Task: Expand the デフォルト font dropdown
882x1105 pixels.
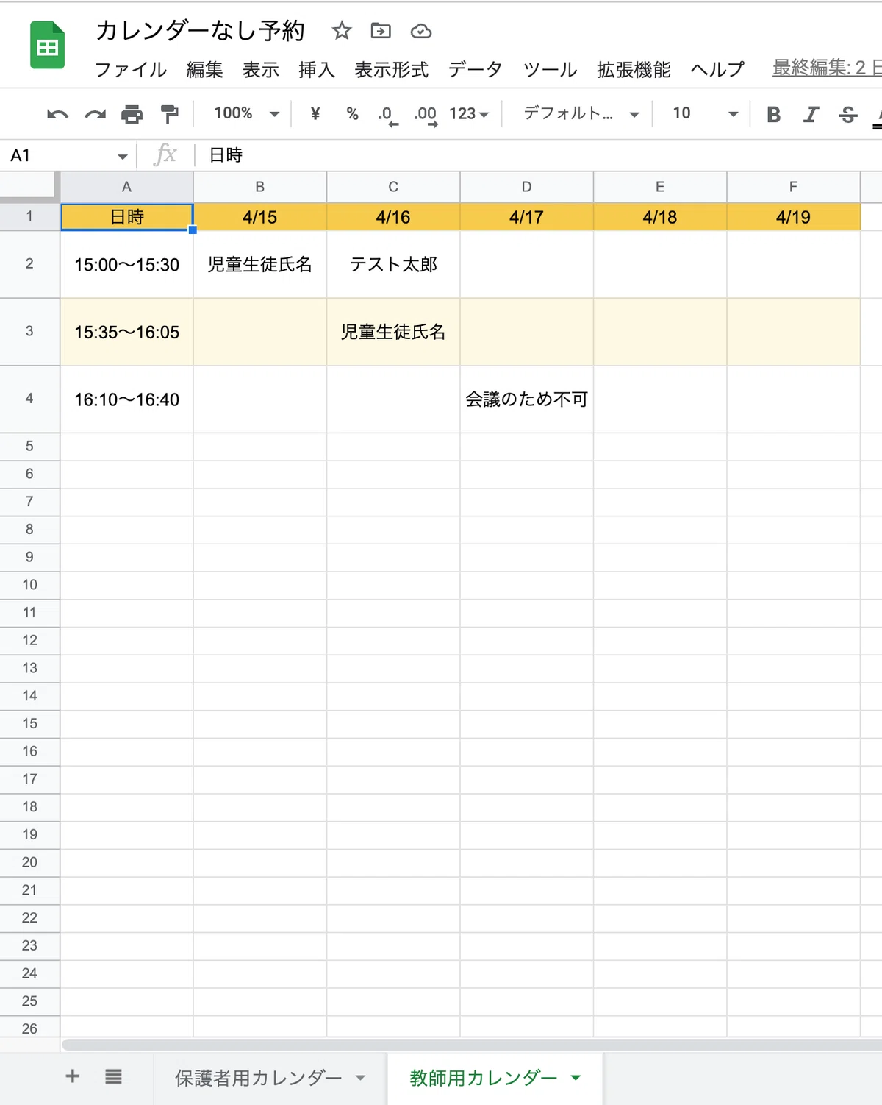Action: coord(581,113)
